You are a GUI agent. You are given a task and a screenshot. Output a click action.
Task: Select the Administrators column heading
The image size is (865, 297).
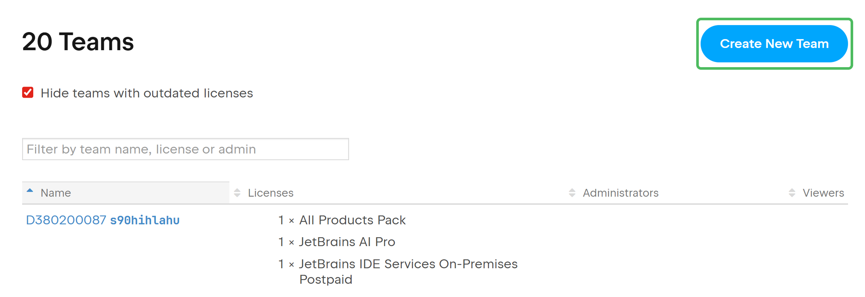pos(620,192)
